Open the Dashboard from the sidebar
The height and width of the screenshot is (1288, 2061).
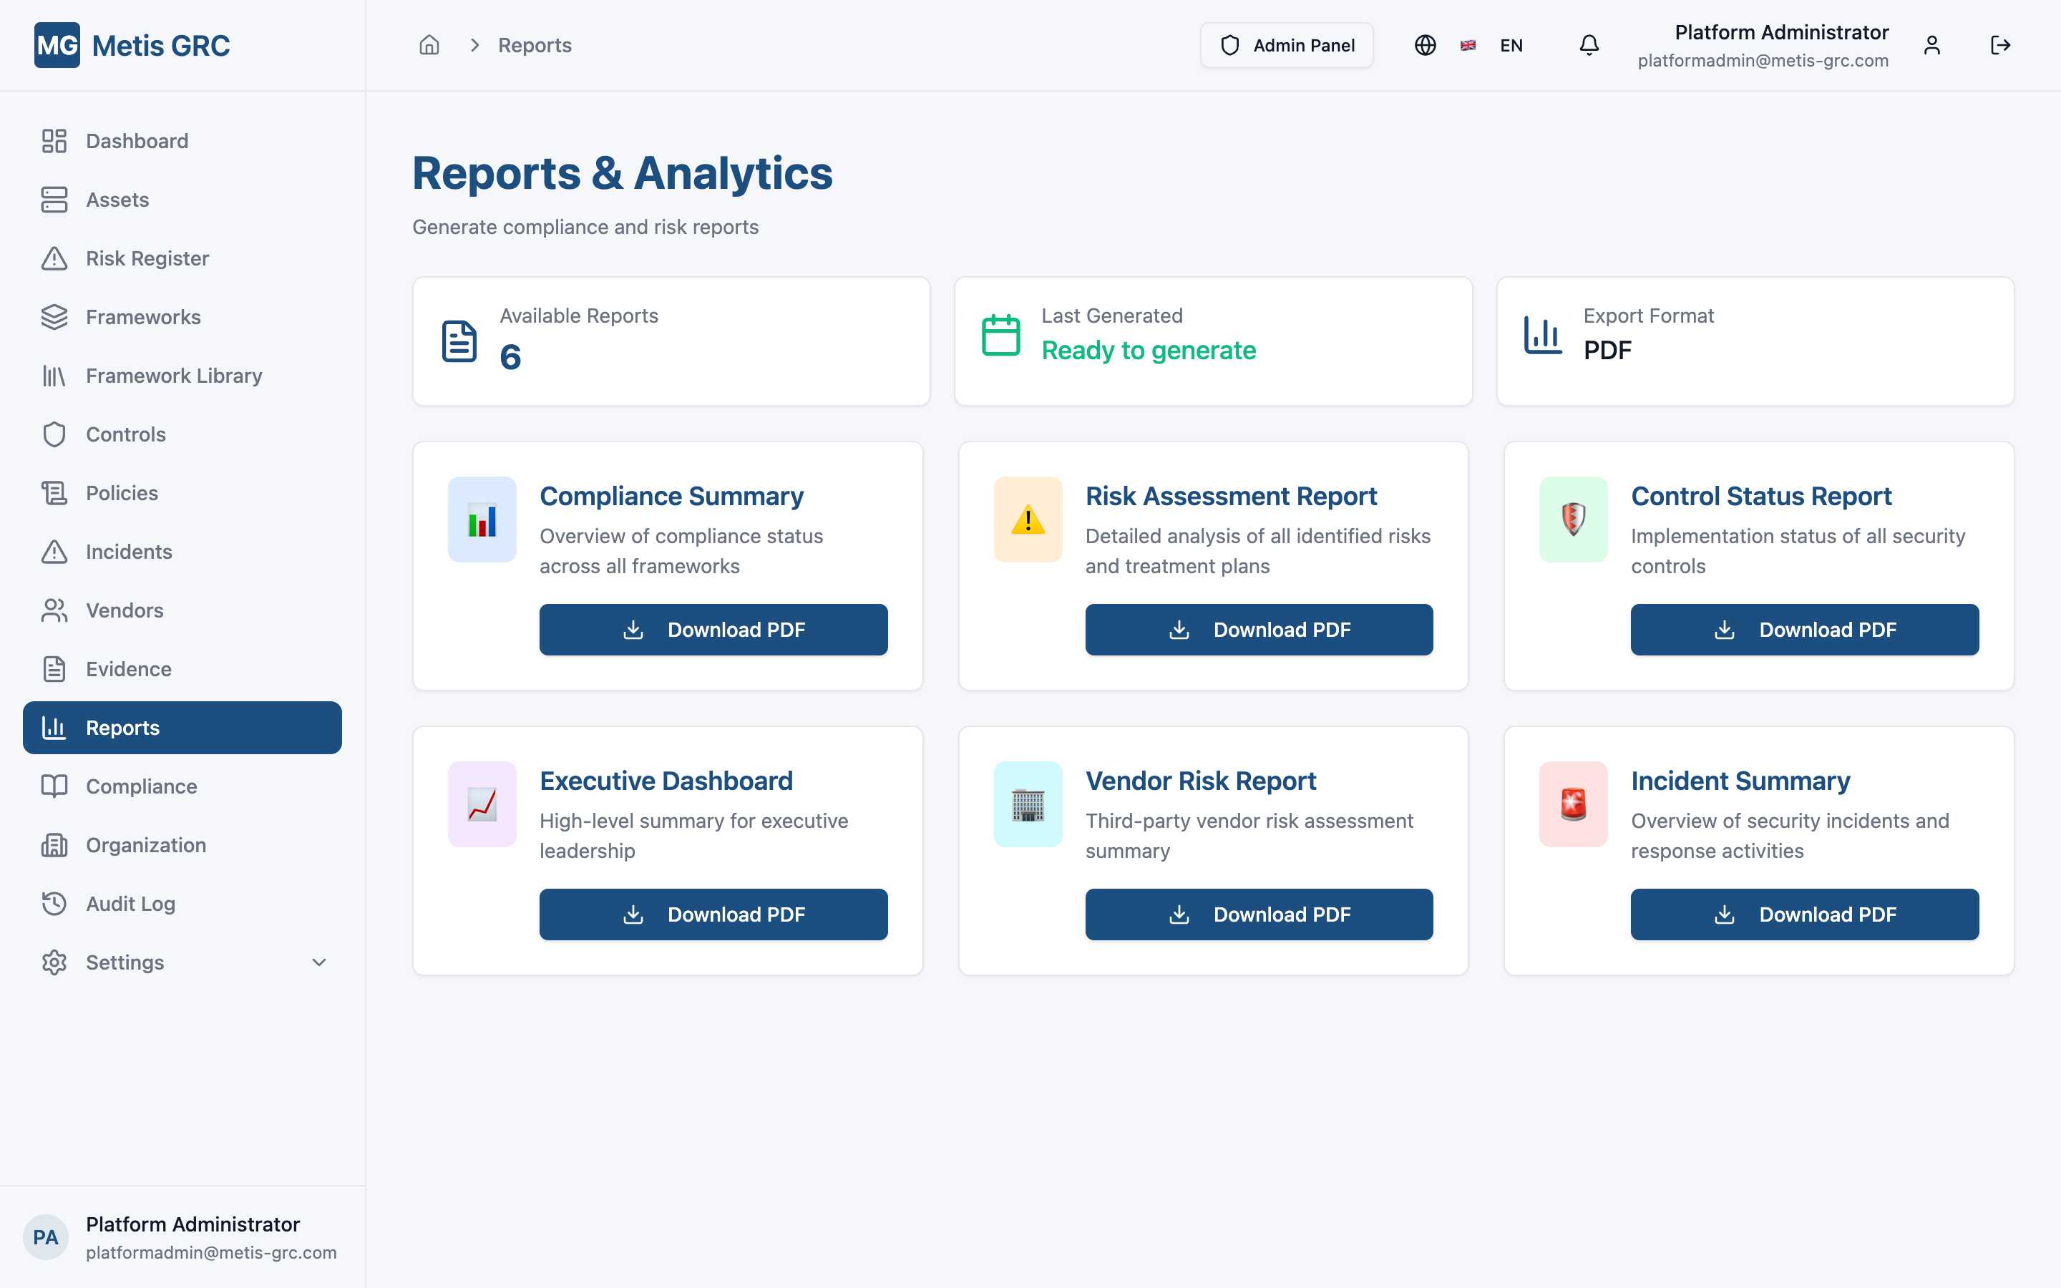click(54, 140)
